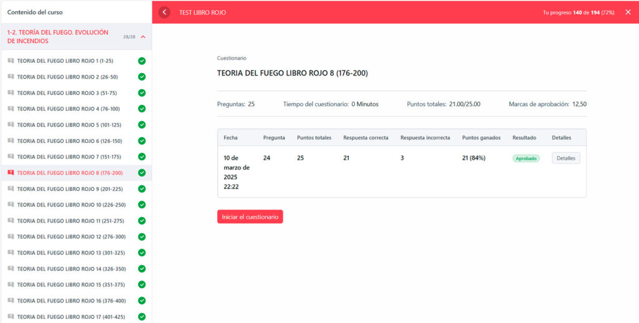
Task: Click quiz icon of LIBRO ROJO 10 (226-250)
Action: click(11, 205)
